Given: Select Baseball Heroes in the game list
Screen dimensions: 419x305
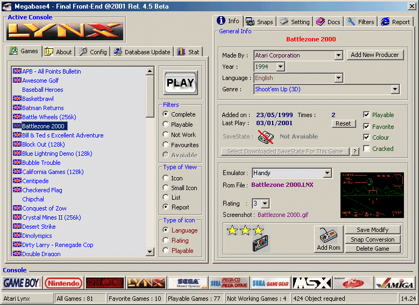Looking at the screenshot, I should point(42,89).
